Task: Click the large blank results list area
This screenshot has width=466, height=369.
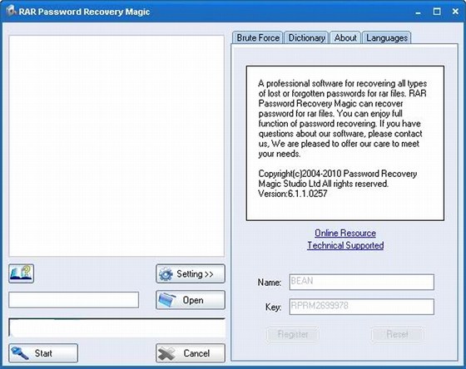Action: [116, 145]
